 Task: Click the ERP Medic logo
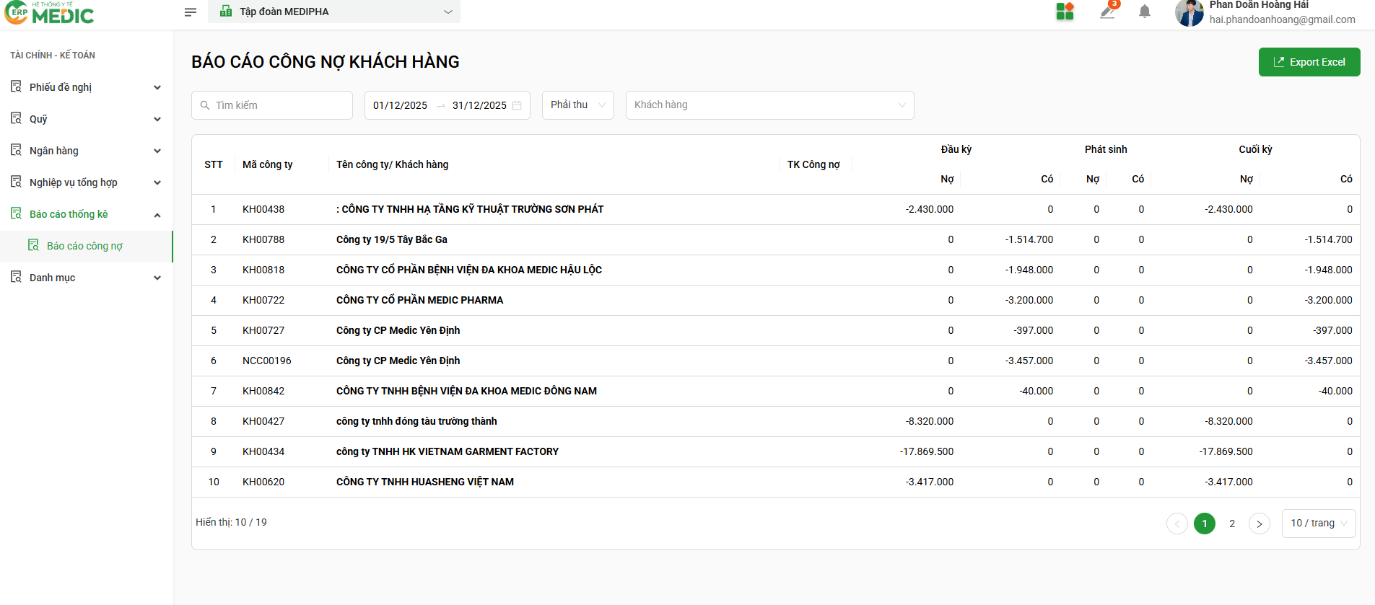pos(49,13)
